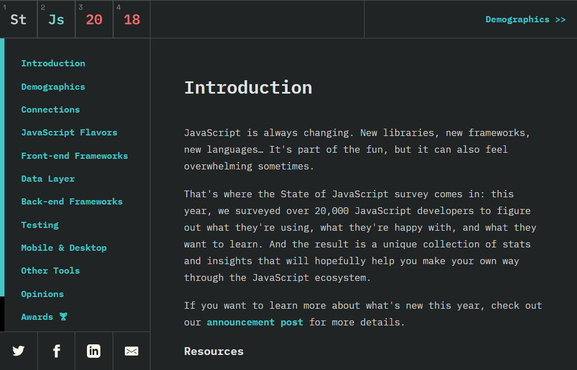
Task: Go to Mobile & Desktop section
Action: click(x=64, y=247)
